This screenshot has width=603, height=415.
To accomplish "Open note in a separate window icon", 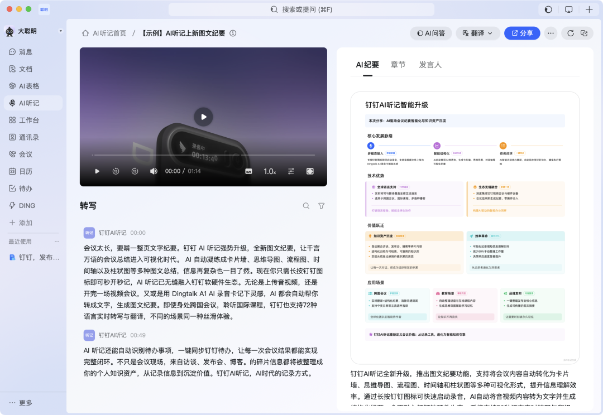I will click(x=584, y=33).
